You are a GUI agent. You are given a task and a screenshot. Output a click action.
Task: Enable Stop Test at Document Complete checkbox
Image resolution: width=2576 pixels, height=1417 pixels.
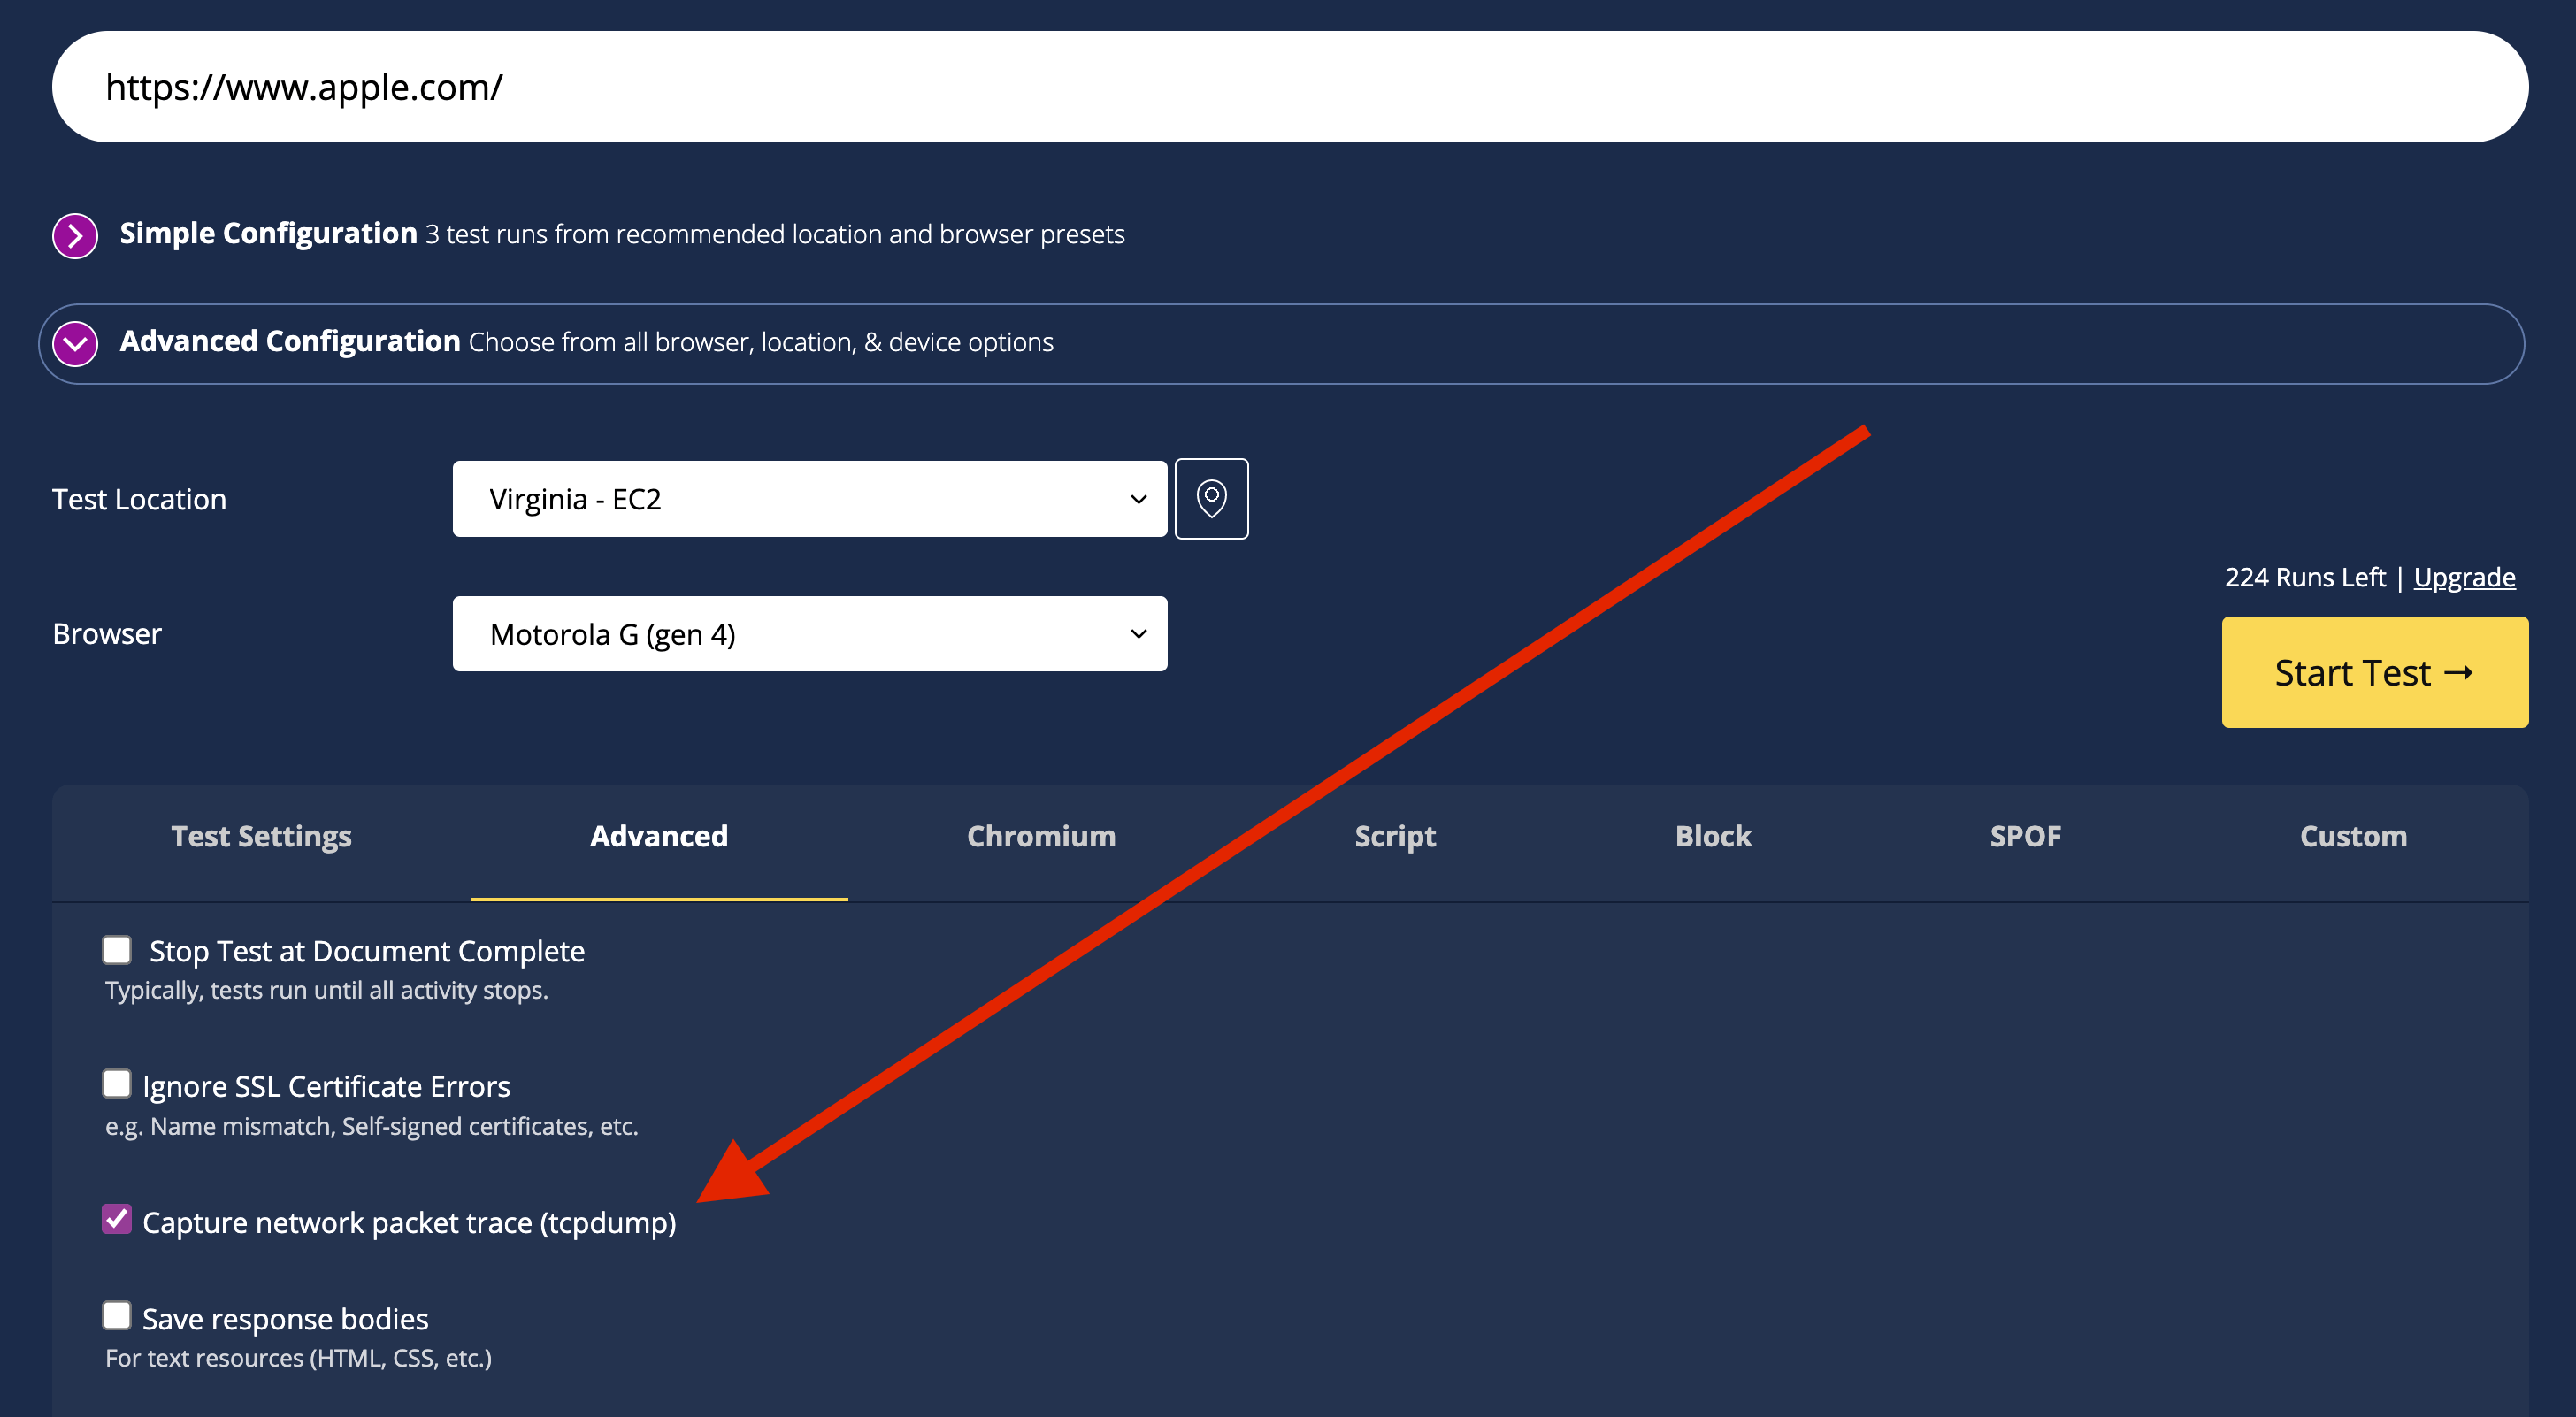click(117, 949)
